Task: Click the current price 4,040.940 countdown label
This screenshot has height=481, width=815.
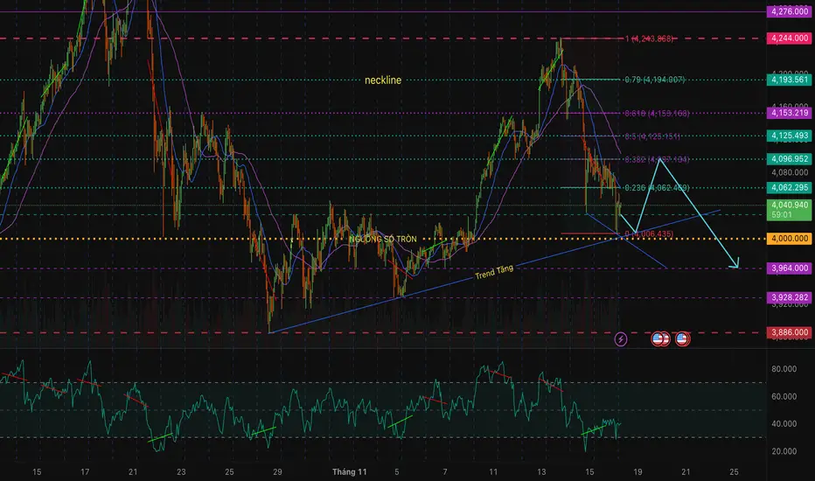Action: coord(789,210)
